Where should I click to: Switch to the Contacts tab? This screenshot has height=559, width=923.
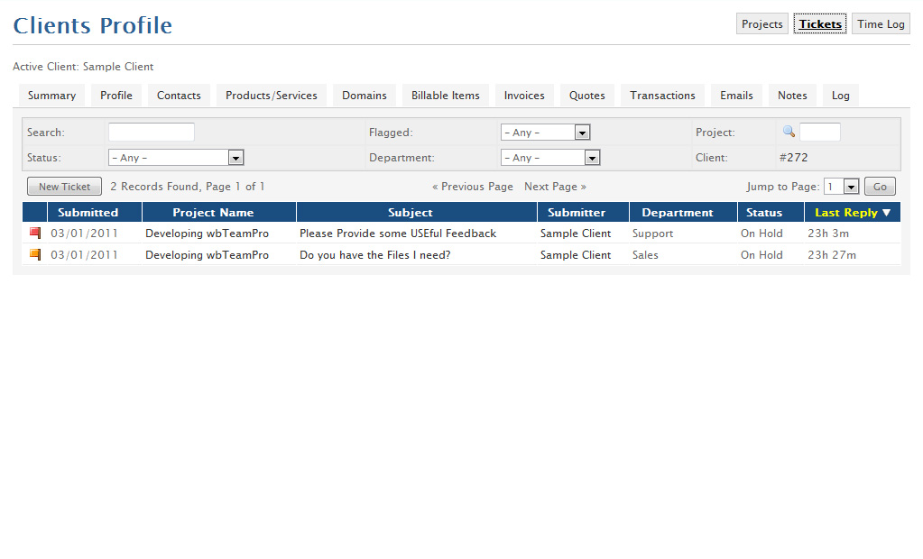pyautogui.click(x=178, y=95)
